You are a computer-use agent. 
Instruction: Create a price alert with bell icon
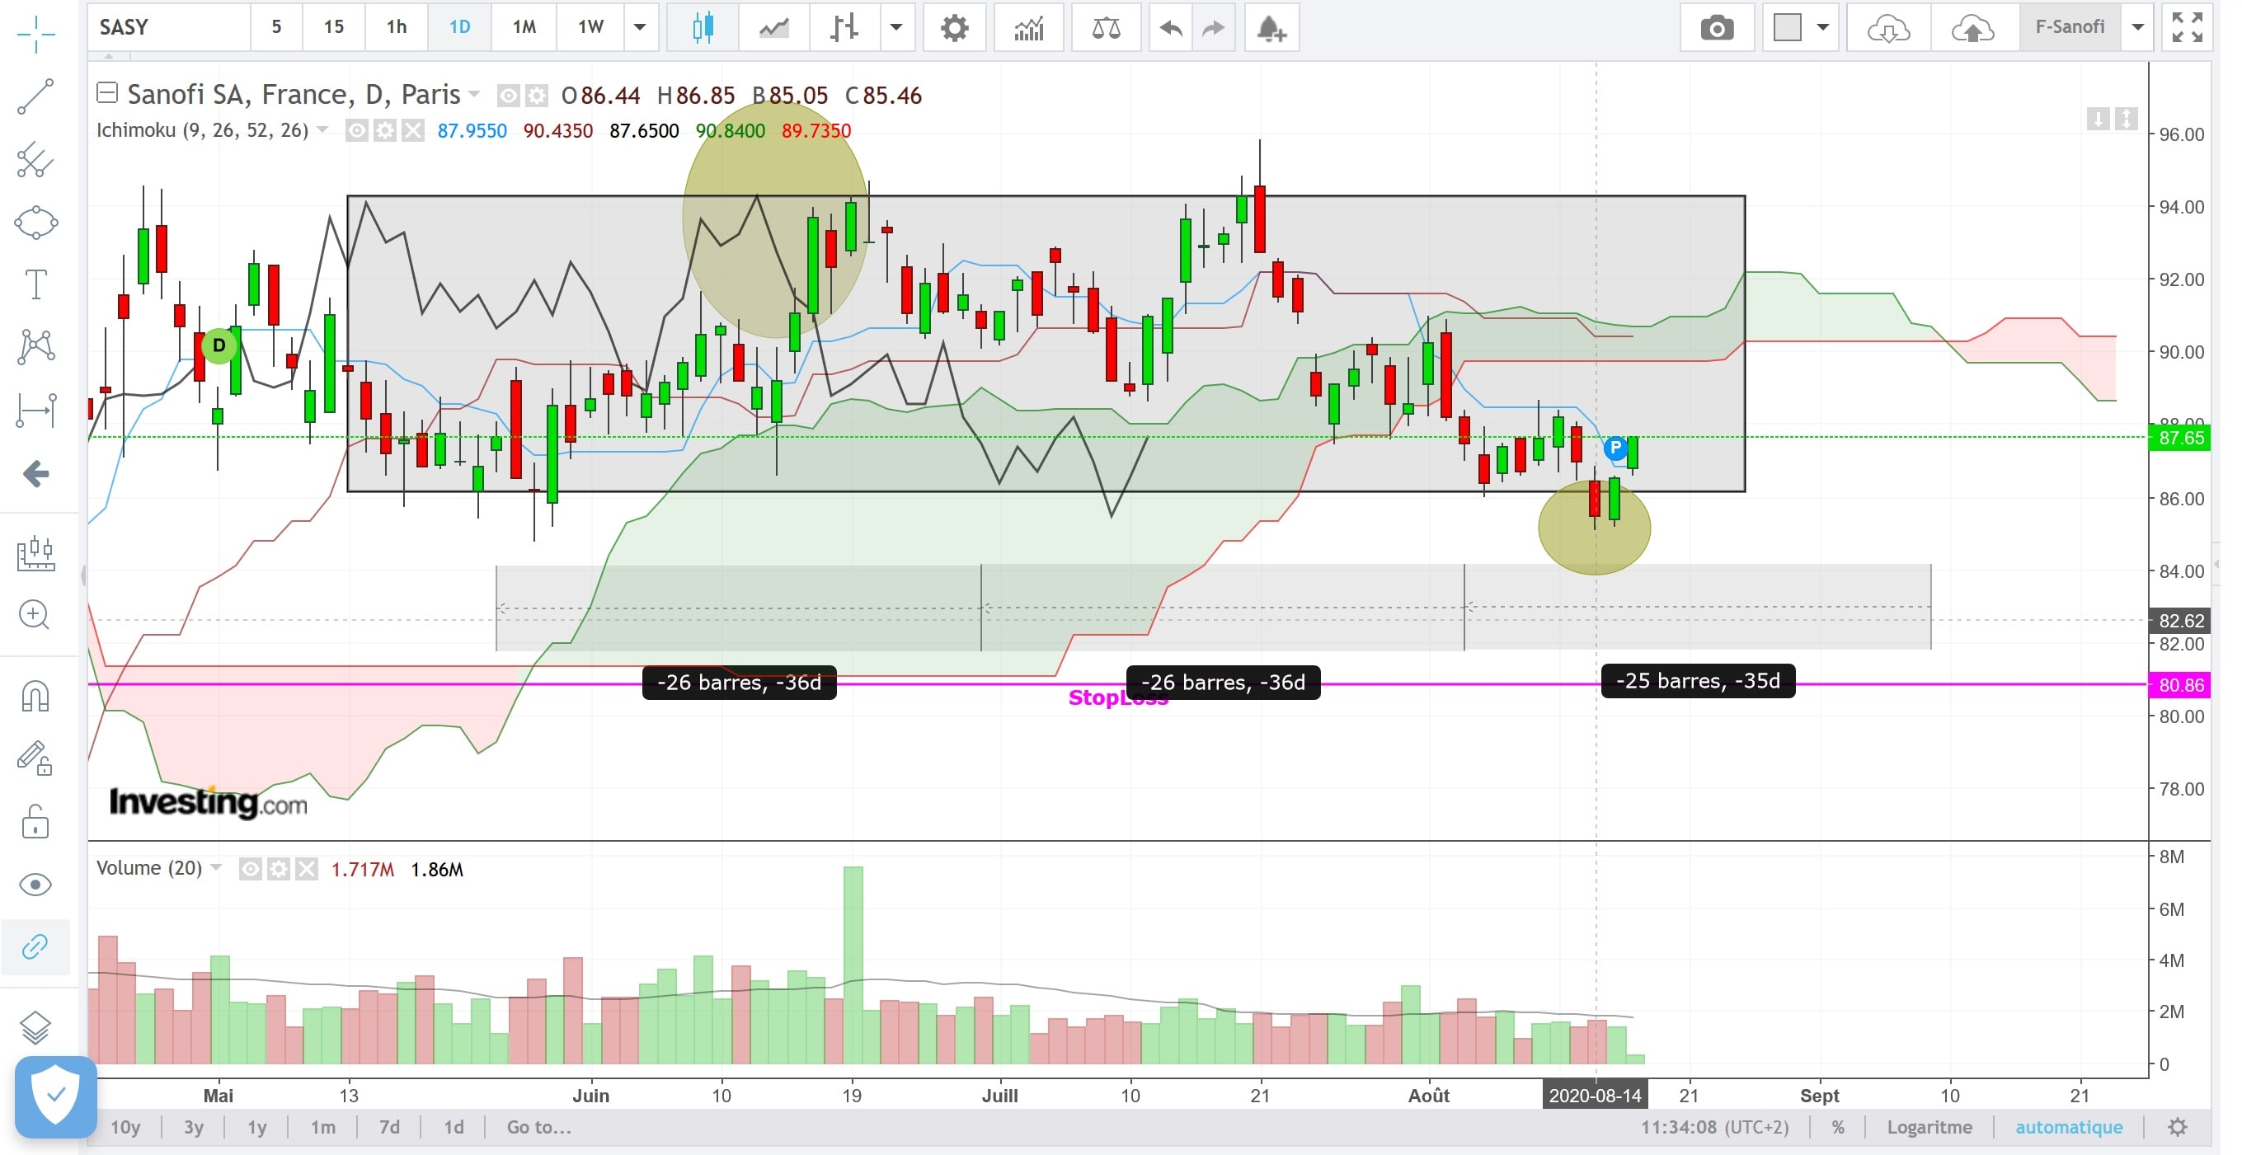click(1271, 29)
